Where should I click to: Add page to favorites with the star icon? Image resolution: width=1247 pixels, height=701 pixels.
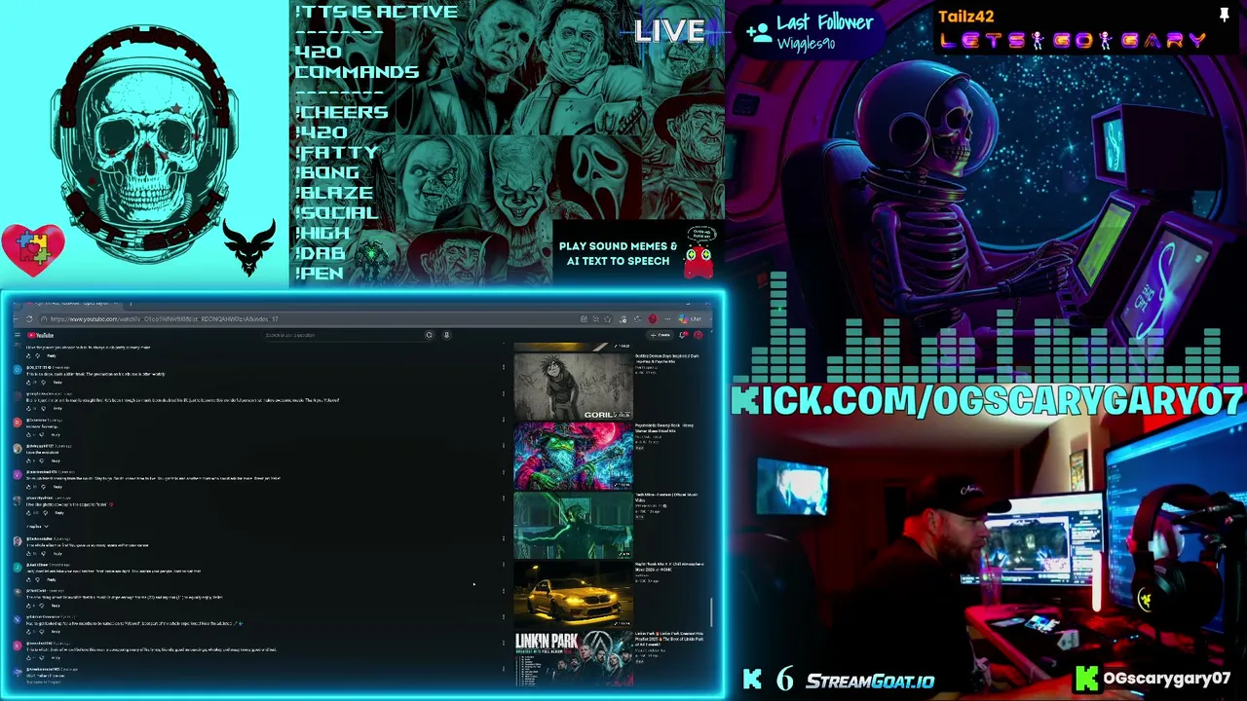tap(607, 319)
